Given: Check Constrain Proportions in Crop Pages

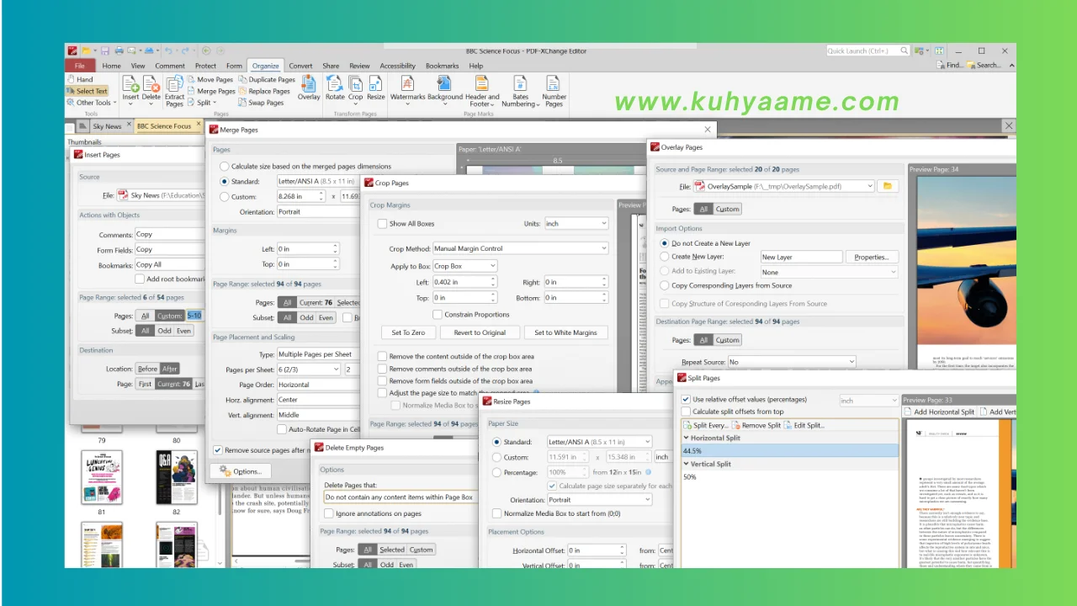Looking at the screenshot, I should 438,315.
